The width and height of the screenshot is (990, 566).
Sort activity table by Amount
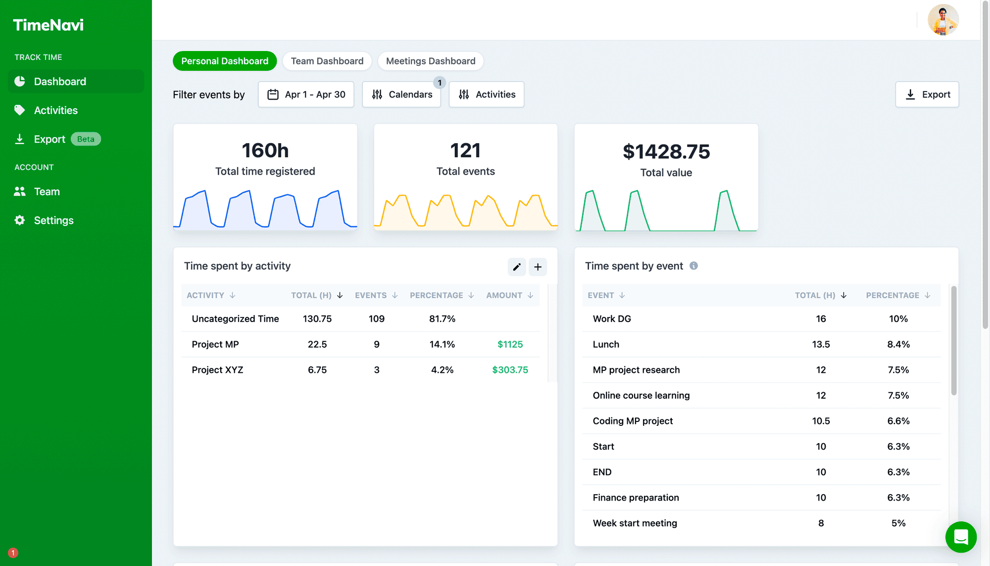point(510,295)
